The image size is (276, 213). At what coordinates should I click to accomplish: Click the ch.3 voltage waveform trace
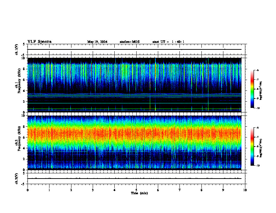[x=134, y=179]
